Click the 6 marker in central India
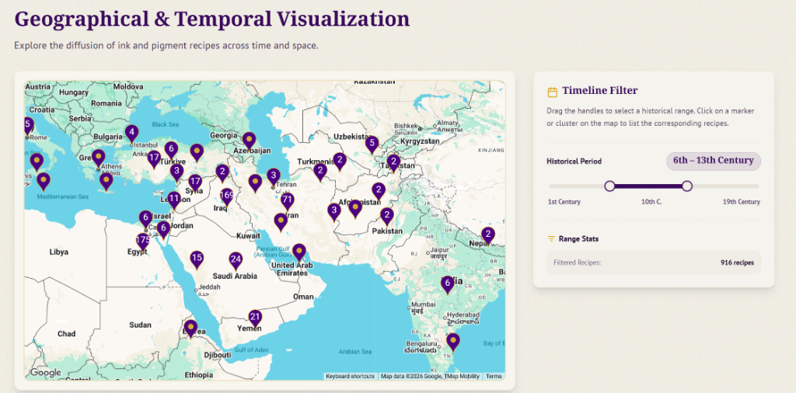Screen dimensions: 796x393 447,284
